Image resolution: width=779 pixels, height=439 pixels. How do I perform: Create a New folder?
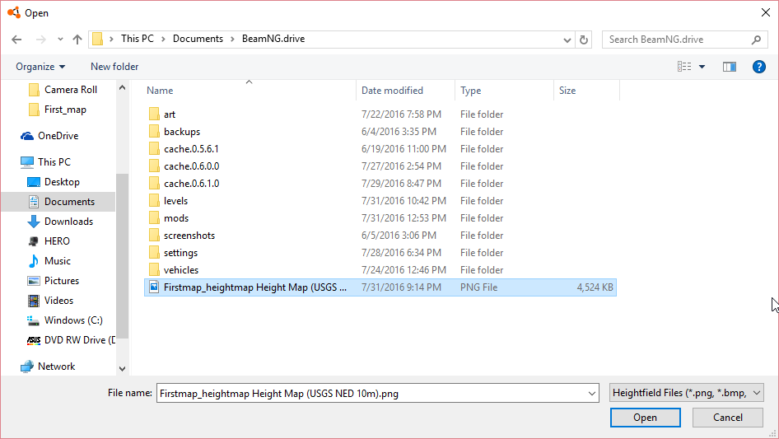coord(114,67)
